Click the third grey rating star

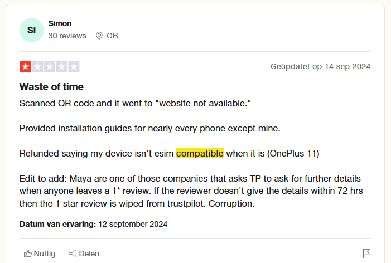click(x=50, y=66)
